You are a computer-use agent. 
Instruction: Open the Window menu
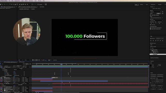[x=40, y=1]
